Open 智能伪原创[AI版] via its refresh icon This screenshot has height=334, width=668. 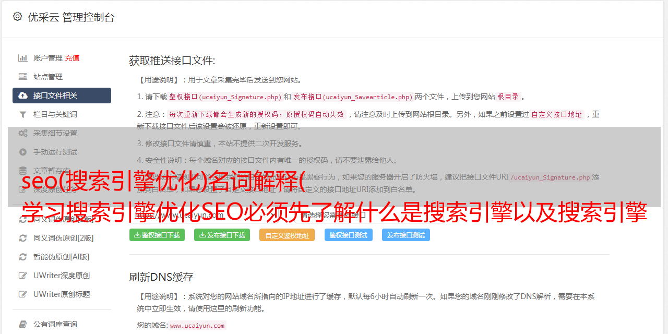(23, 257)
